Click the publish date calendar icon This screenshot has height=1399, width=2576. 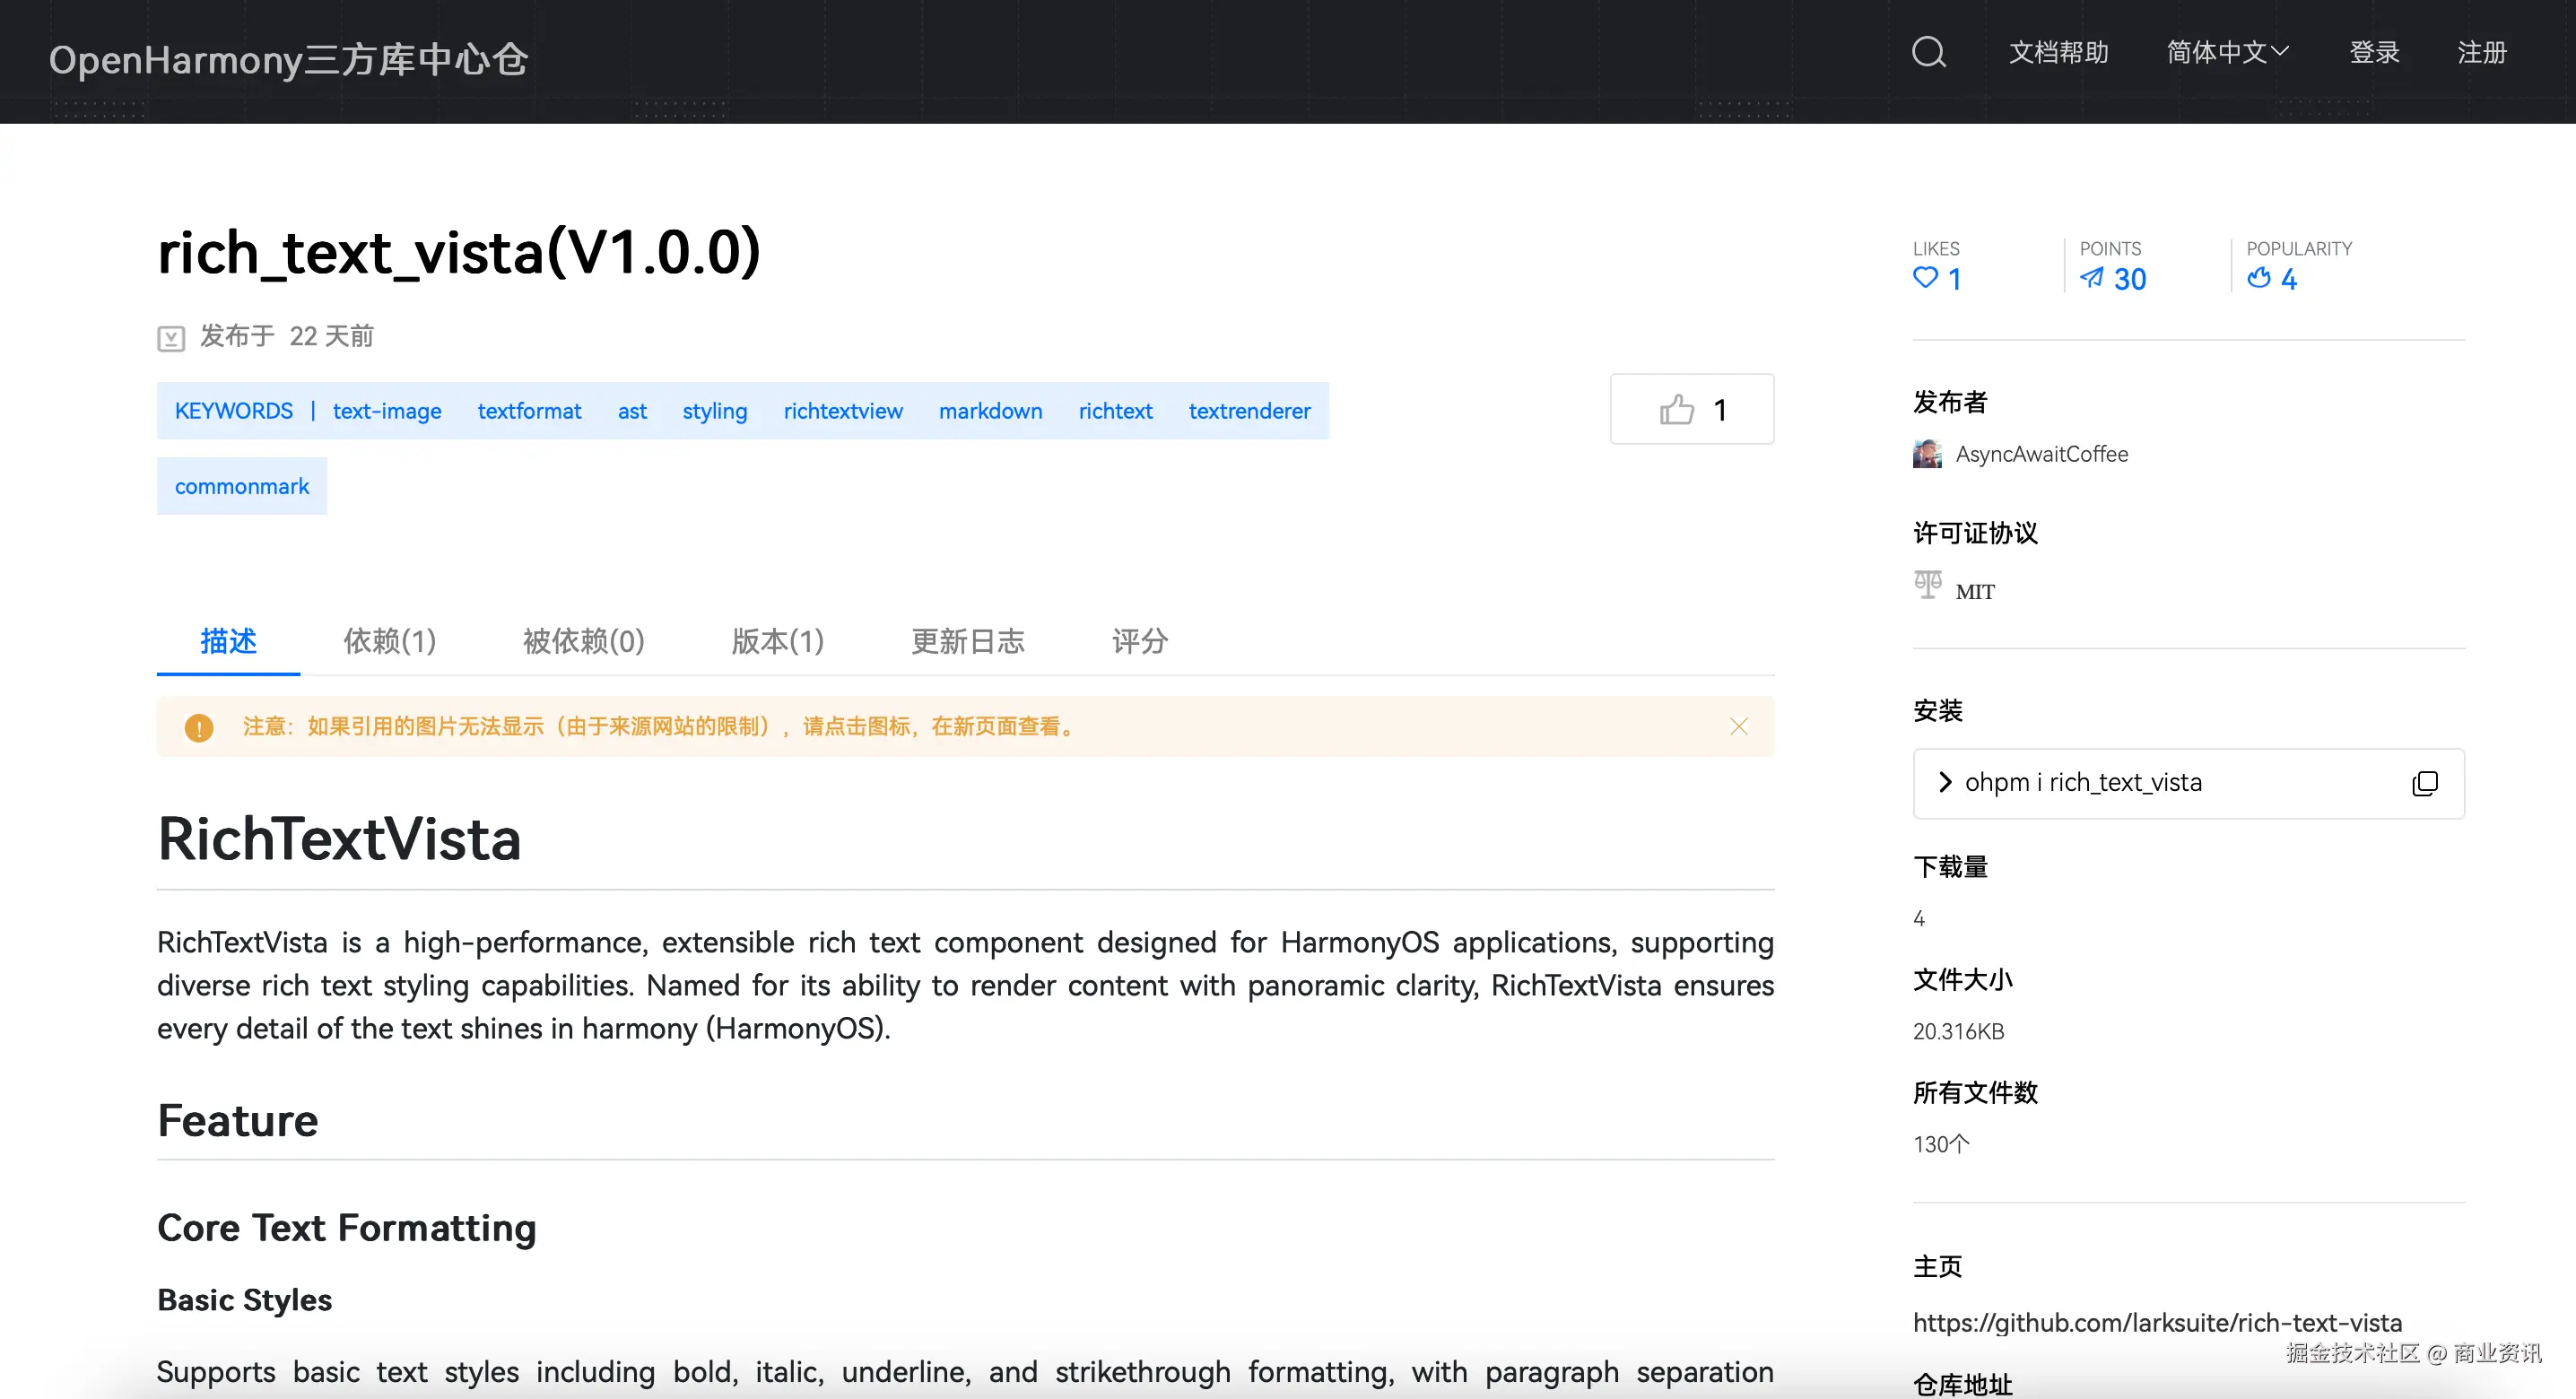[x=171, y=337]
